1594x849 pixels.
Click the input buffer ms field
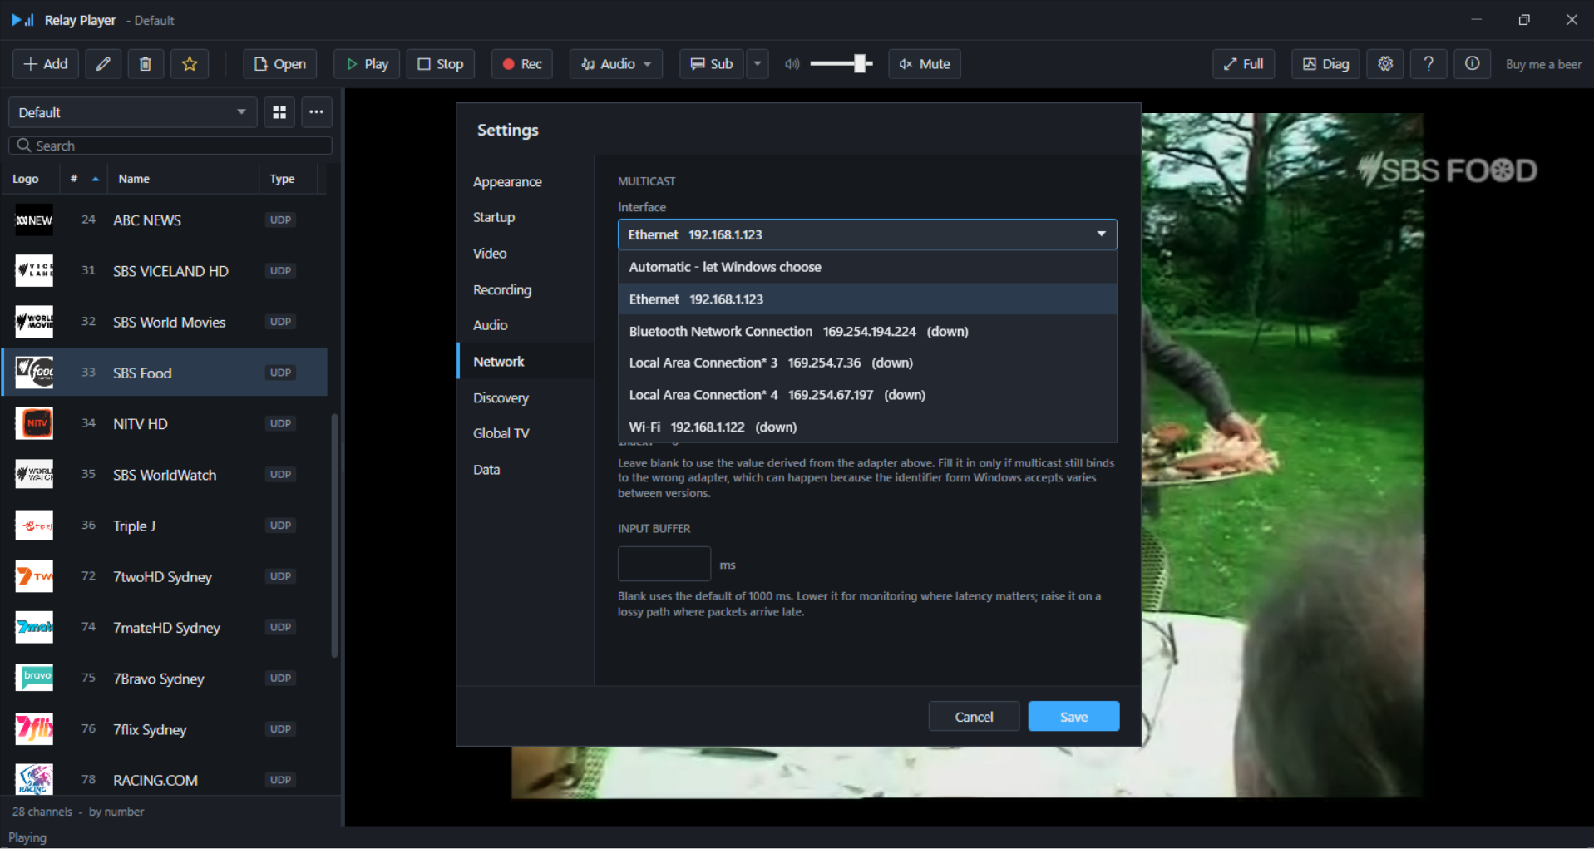tap(664, 564)
